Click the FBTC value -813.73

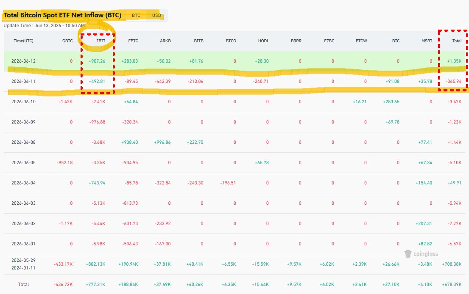tap(130, 203)
